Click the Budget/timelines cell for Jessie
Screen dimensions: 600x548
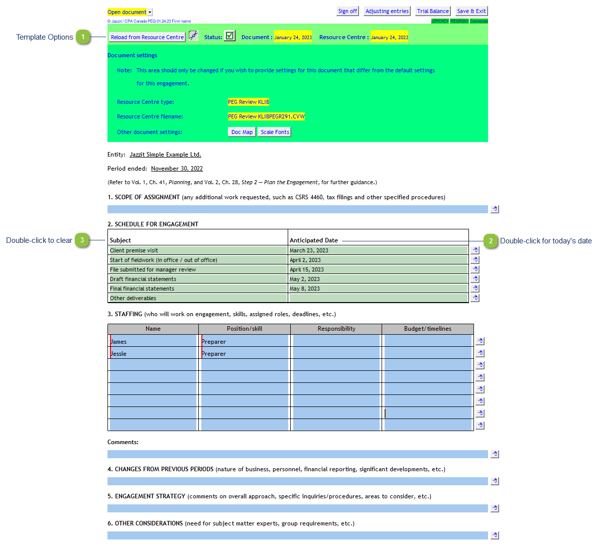pyautogui.click(x=428, y=353)
